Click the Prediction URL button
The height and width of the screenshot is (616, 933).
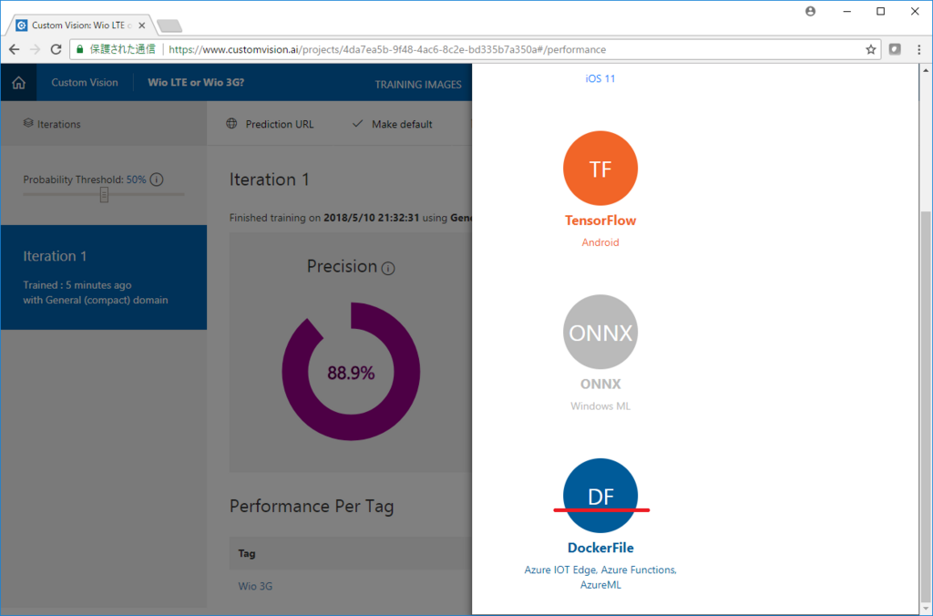point(270,124)
